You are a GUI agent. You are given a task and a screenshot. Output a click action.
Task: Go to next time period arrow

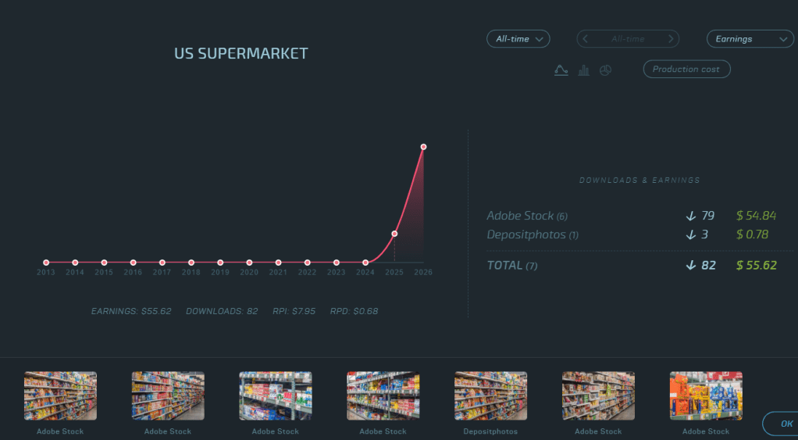[x=670, y=39]
